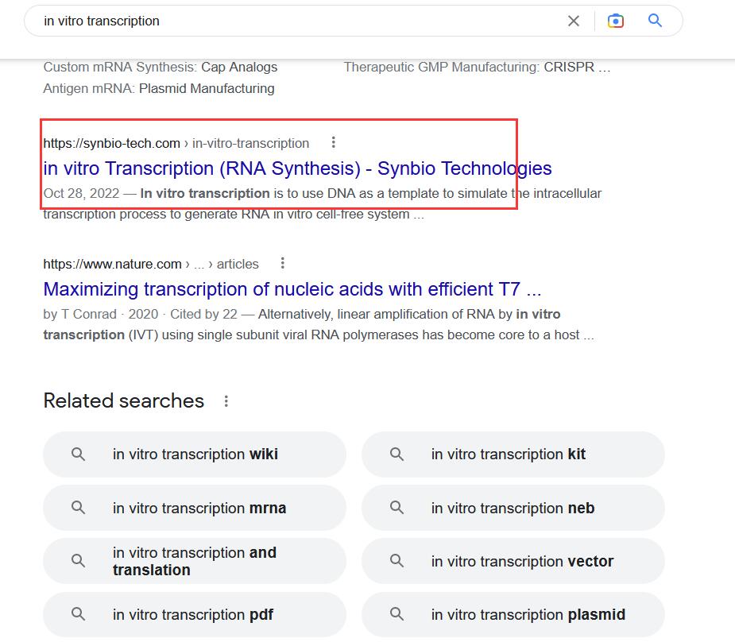Open the Synbio Technologies result title link
Image resolution: width=735 pixels, height=642 pixels.
click(x=297, y=168)
